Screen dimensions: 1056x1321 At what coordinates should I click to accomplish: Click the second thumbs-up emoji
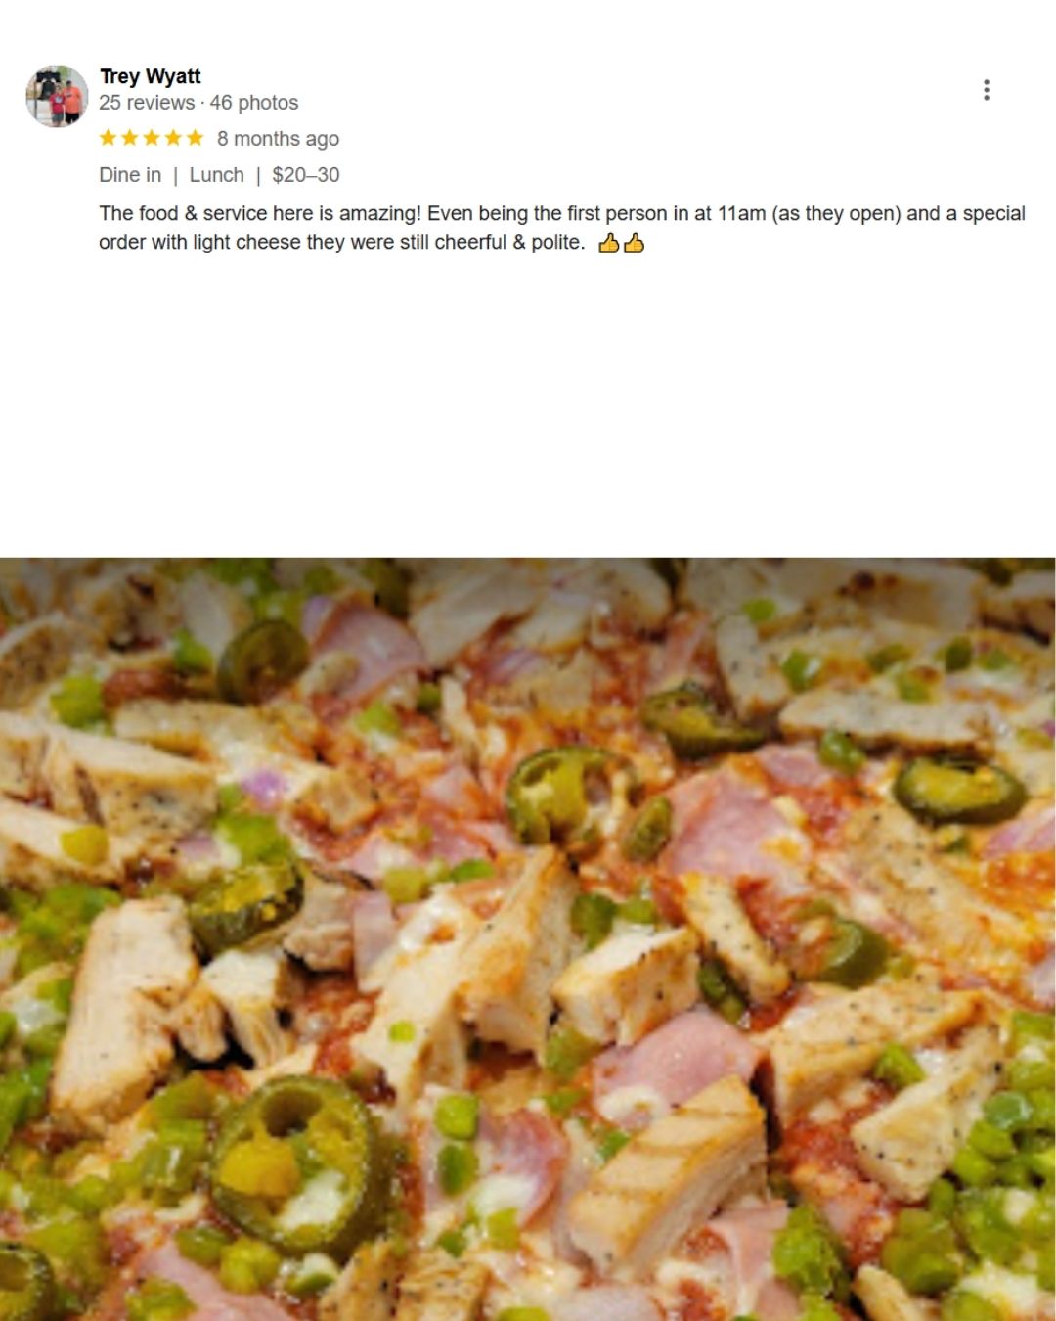(x=634, y=243)
